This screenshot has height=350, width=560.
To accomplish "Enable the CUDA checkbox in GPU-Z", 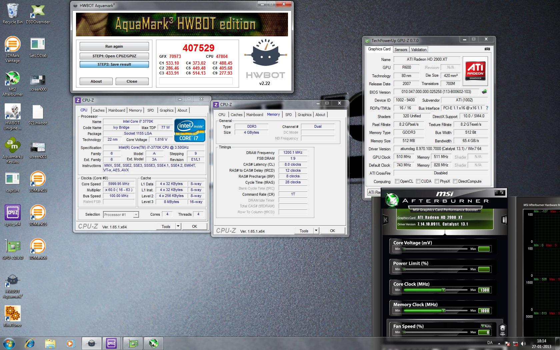I will coord(418,181).
